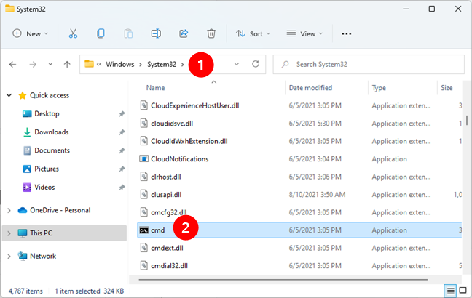Unpin Desktop via its pin icon
The image size is (472, 298).
122,114
